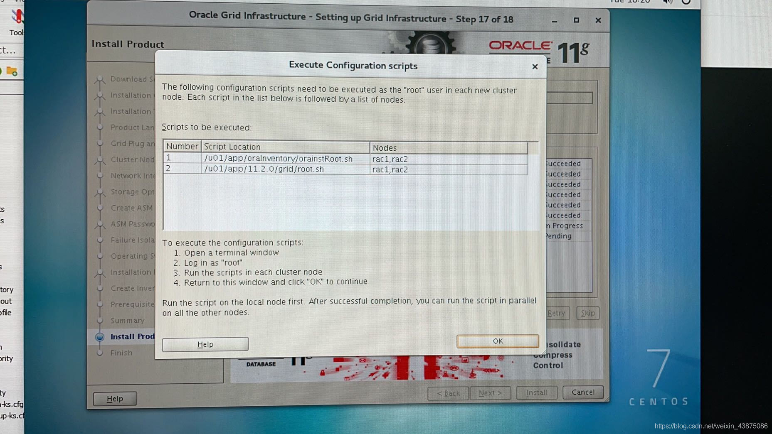The width and height of the screenshot is (772, 434).
Task: Click the < Back button
Action: pyautogui.click(x=448, y=393)
